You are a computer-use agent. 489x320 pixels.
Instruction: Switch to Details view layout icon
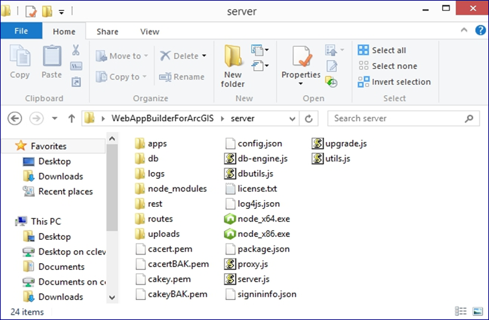click(461, 311)
